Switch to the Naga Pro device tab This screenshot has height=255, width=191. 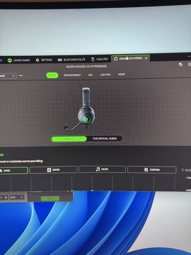coord(99,59)
